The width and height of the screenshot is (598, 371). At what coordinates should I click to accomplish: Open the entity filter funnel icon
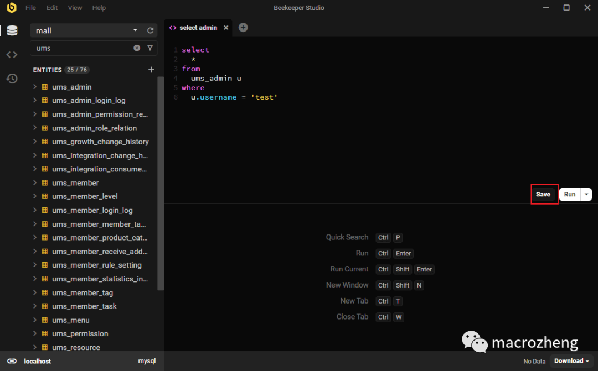pos(150,48)
